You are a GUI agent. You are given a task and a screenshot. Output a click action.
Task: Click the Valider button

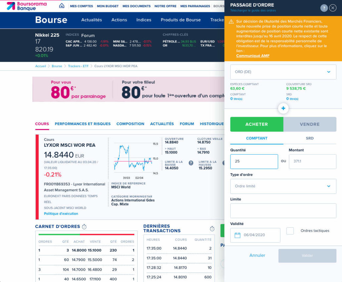point(307,256)
